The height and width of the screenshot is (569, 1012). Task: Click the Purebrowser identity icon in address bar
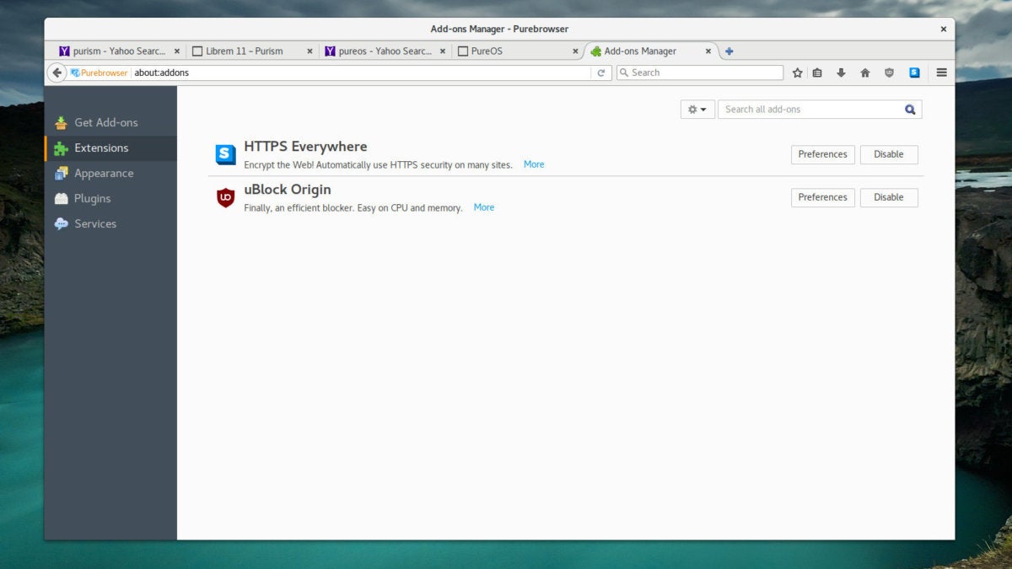point(99,73)
